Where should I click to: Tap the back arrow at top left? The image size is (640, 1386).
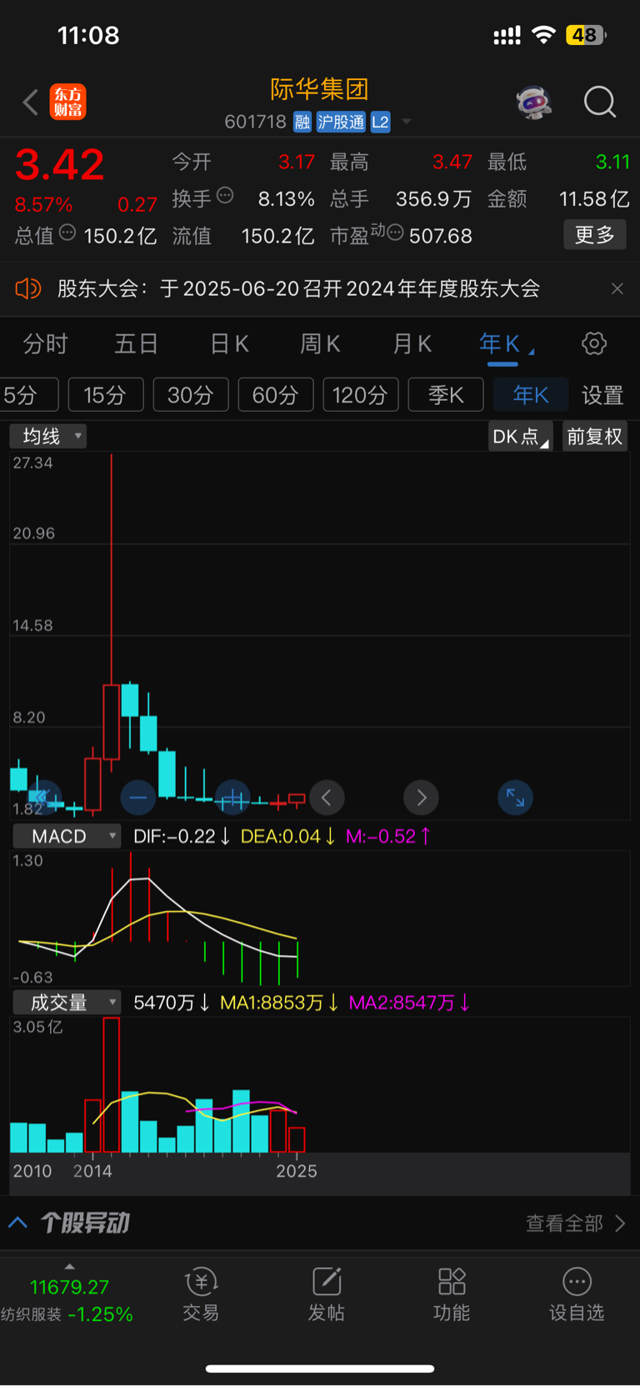[x=31, y=103]
